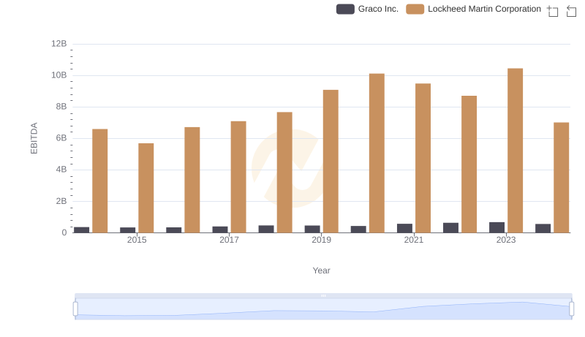Click the 2014 Lockheed Martin bar
Viewport: 585px width, 337px height.
tap(99, 181)
